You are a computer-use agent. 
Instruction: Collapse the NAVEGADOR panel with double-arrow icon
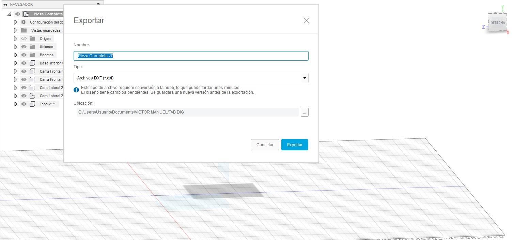click(5, 4)
